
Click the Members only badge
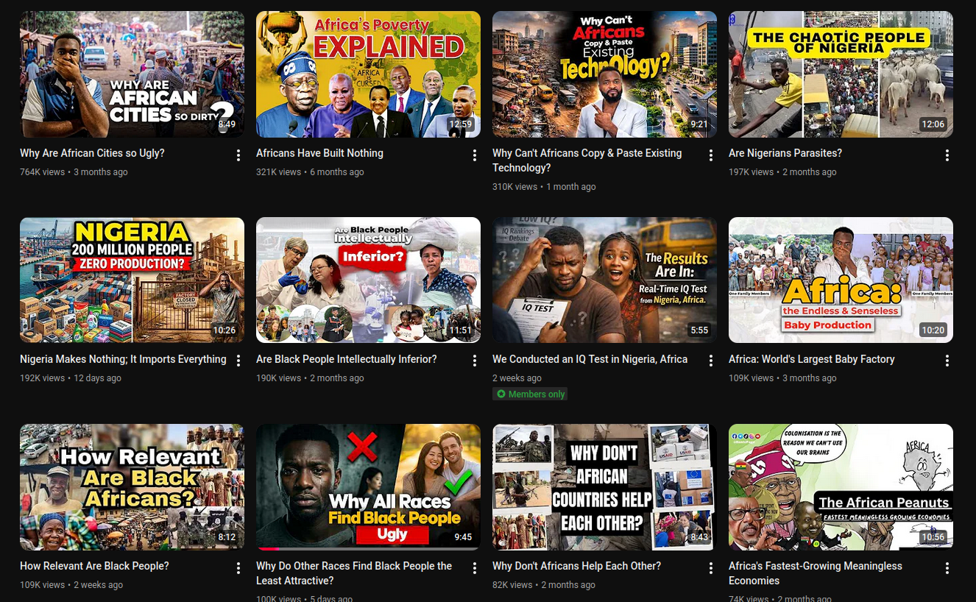530,394
